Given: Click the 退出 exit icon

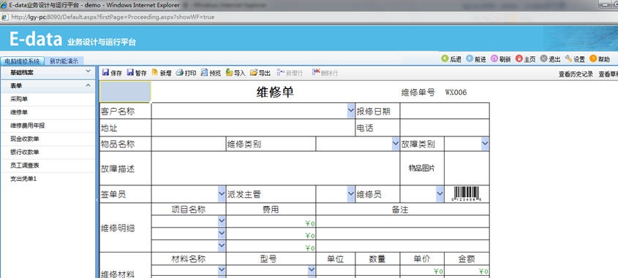Looking at the screenshot, I should (543, 58).
